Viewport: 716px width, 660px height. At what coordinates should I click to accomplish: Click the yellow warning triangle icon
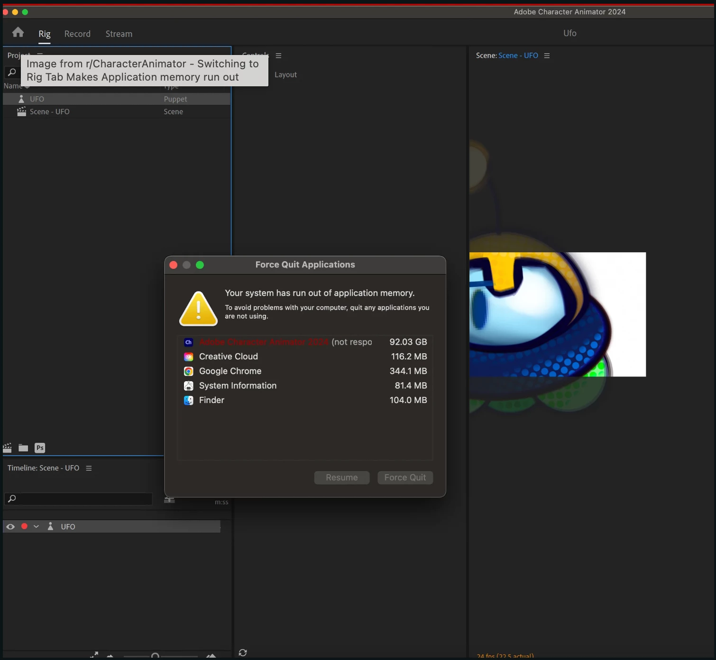[x=198, y=309]
